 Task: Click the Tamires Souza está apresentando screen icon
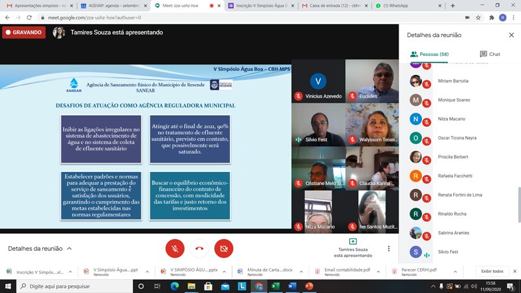pyautogui.click(x=352, y=242)
